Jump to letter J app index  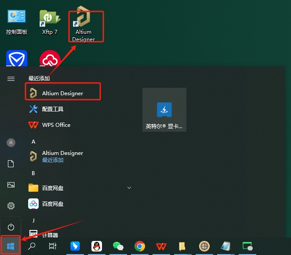(33, 220)
